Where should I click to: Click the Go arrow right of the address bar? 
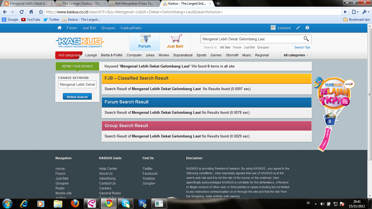pyautogui.click(x=345, y=12)
